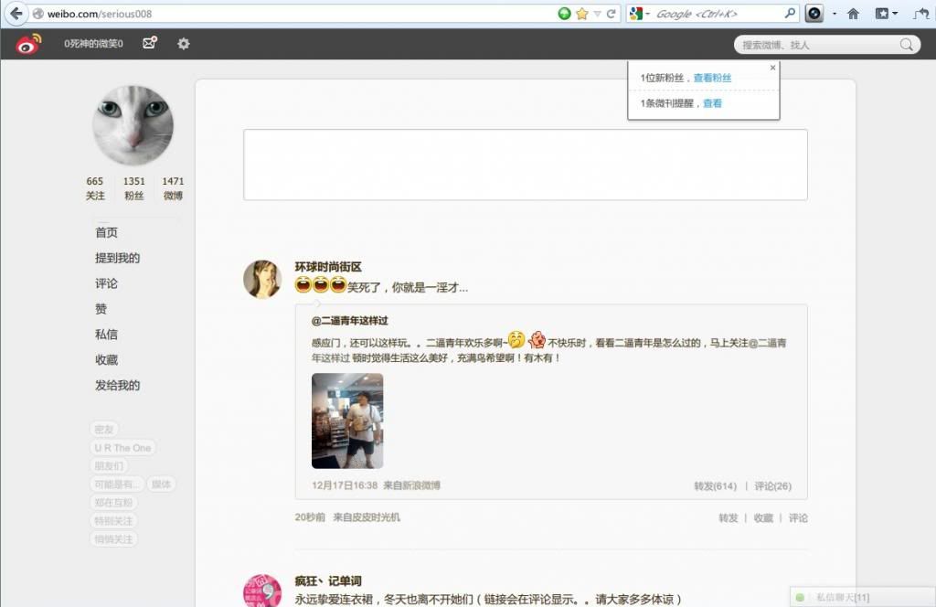Reload page with the refresh icon
Image resolution: width=936 pixels, height=607 pixels.
(611, 14)
